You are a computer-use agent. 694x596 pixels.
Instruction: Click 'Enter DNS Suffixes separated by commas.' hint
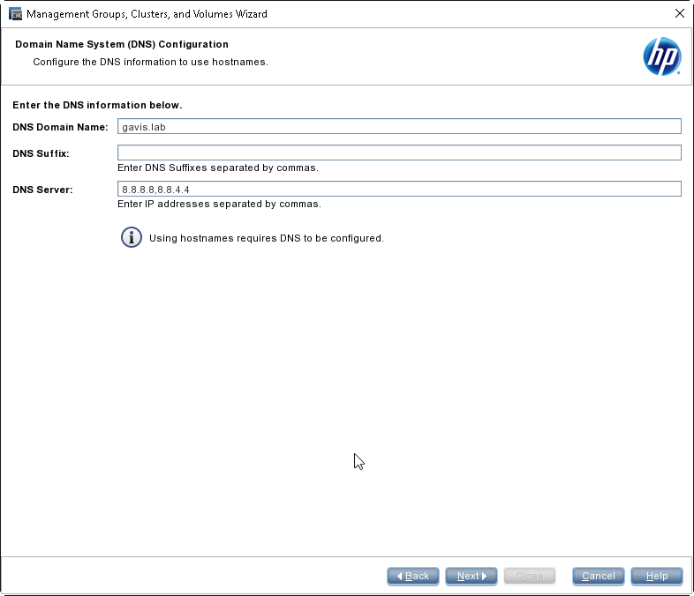point(218,168)
